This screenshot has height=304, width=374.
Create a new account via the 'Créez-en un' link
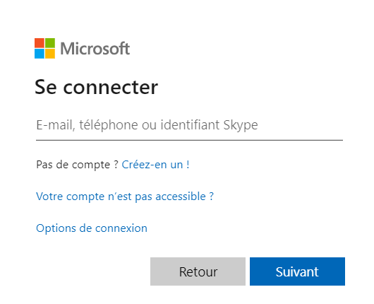point(155,165)
